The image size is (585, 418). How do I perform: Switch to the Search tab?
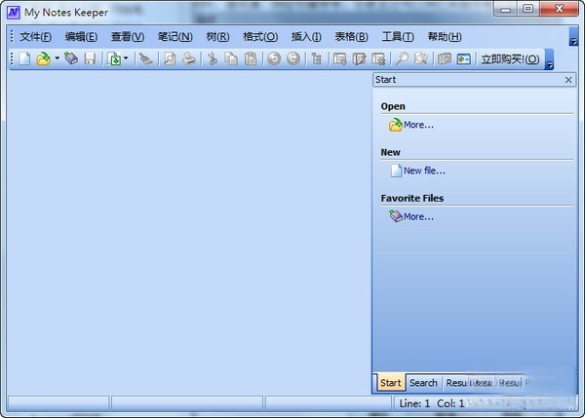click(x=423, y=383)
